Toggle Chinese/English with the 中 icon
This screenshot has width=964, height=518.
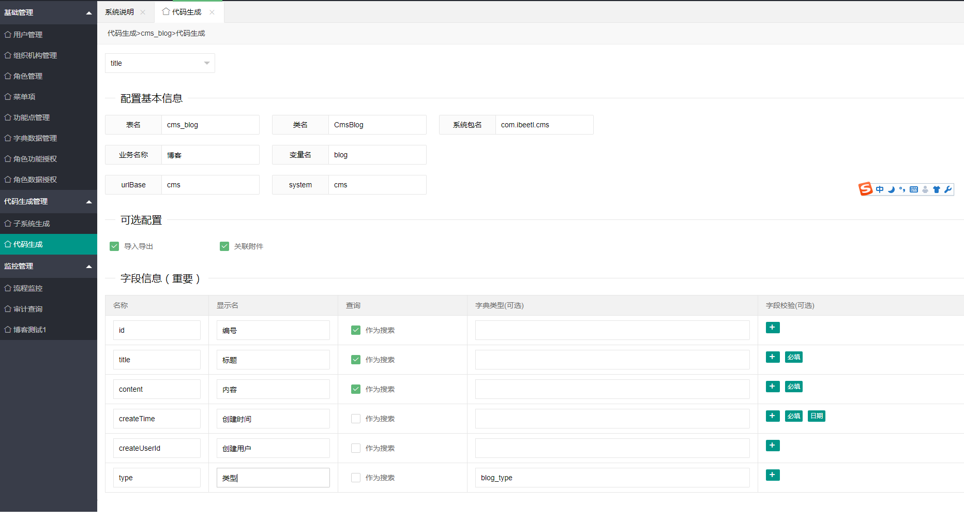[880, 189]
